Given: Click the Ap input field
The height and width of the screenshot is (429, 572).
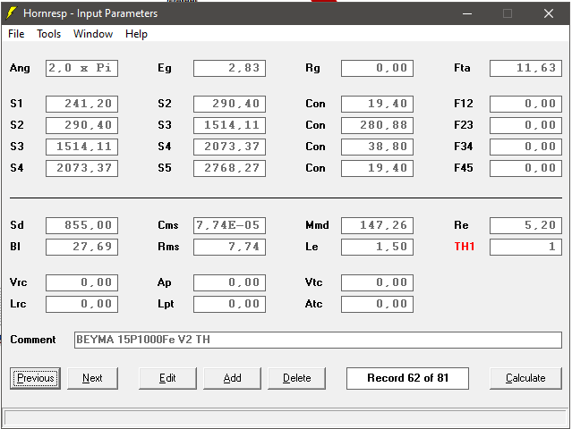Looking at the screenshot, I should [x=229, y=282].
